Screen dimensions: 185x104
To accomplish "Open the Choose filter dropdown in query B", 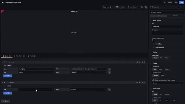I will point(88,89).
